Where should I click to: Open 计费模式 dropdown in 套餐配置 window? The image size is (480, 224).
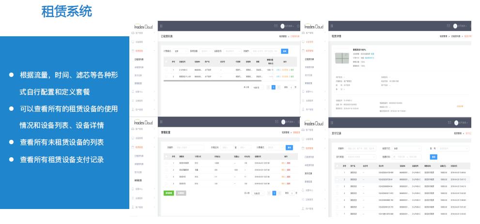pos(275,147)
